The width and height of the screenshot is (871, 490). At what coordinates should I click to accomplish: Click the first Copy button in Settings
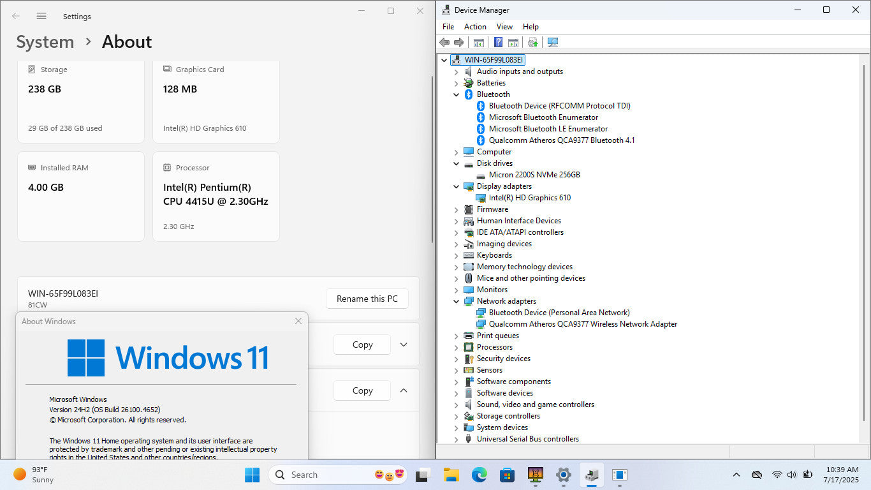[362, 345]
